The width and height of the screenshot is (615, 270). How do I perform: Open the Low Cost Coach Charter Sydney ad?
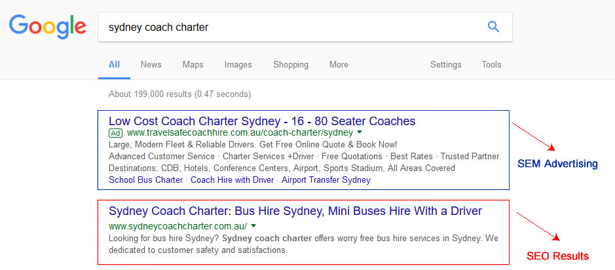click(x=262, y=121)
